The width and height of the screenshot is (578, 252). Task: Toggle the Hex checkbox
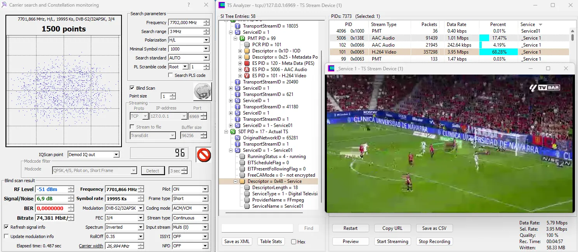pyautogui.click(x=294, y=242)
